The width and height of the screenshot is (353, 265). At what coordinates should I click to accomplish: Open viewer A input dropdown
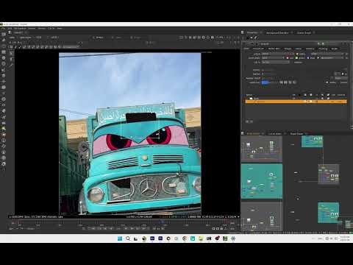[x=99, y=38]
